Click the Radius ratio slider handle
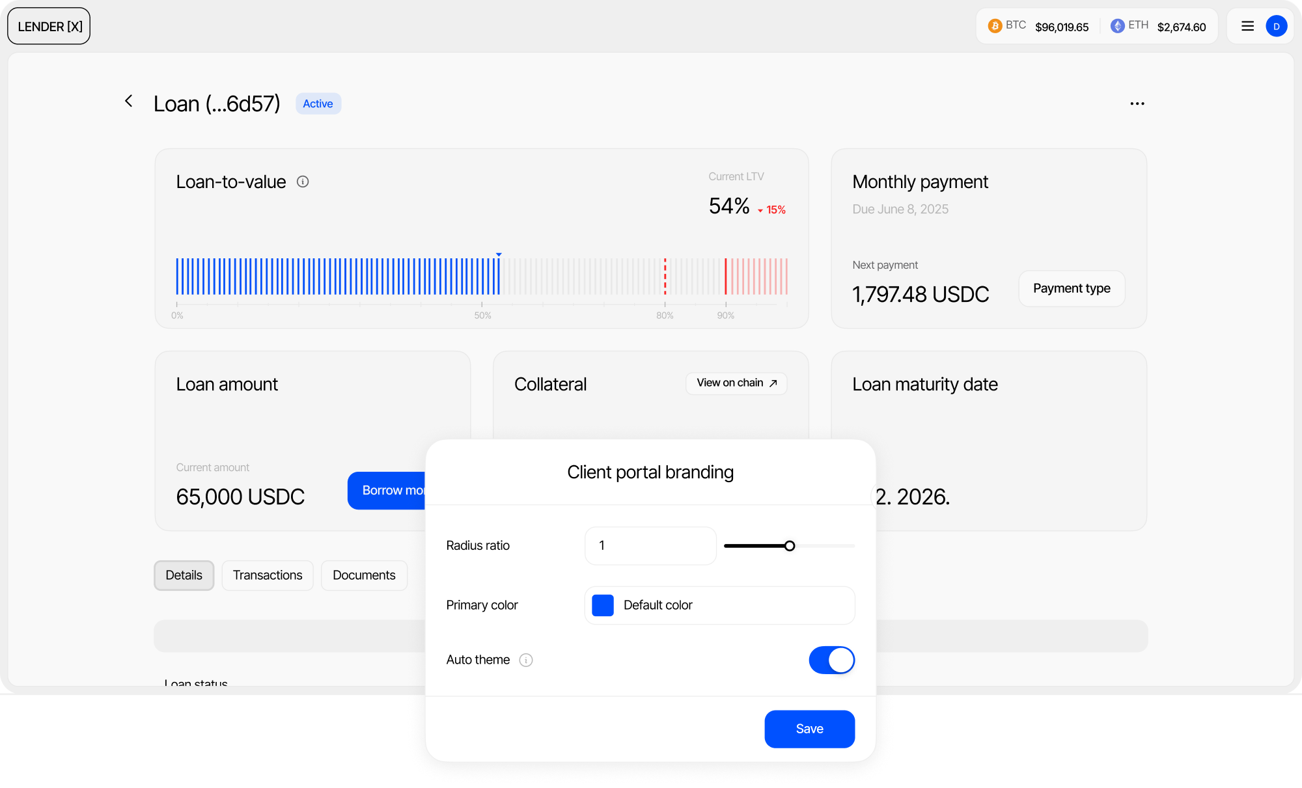Viewport: 1302px width, 788px height. tap(789, 546)
